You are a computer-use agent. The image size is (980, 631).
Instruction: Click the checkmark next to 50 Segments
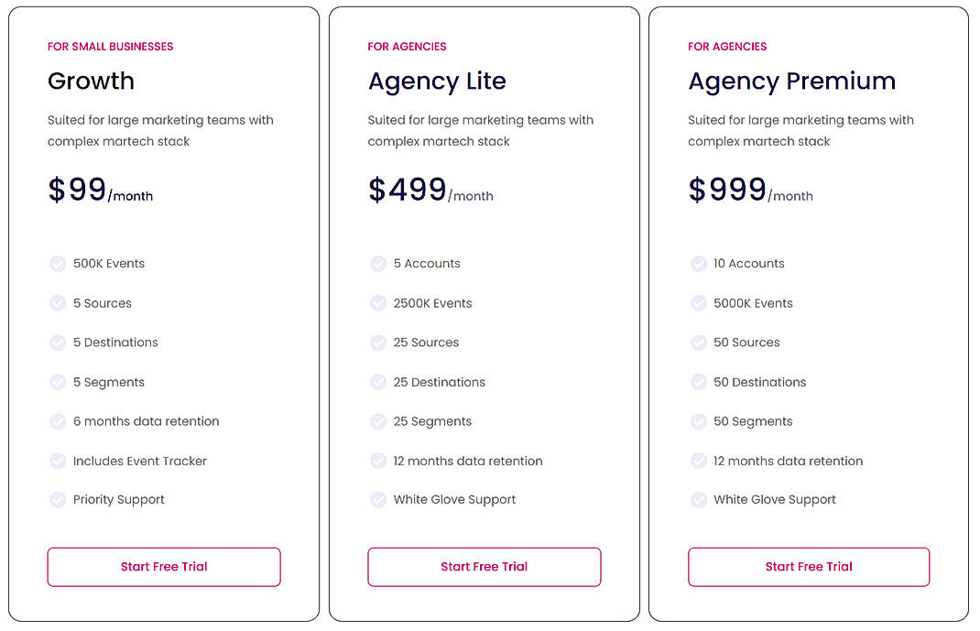tap(699, 421)
